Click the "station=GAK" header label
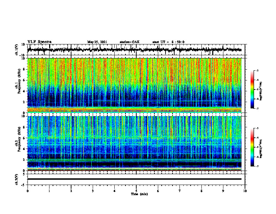 click(x=130, y=42)
